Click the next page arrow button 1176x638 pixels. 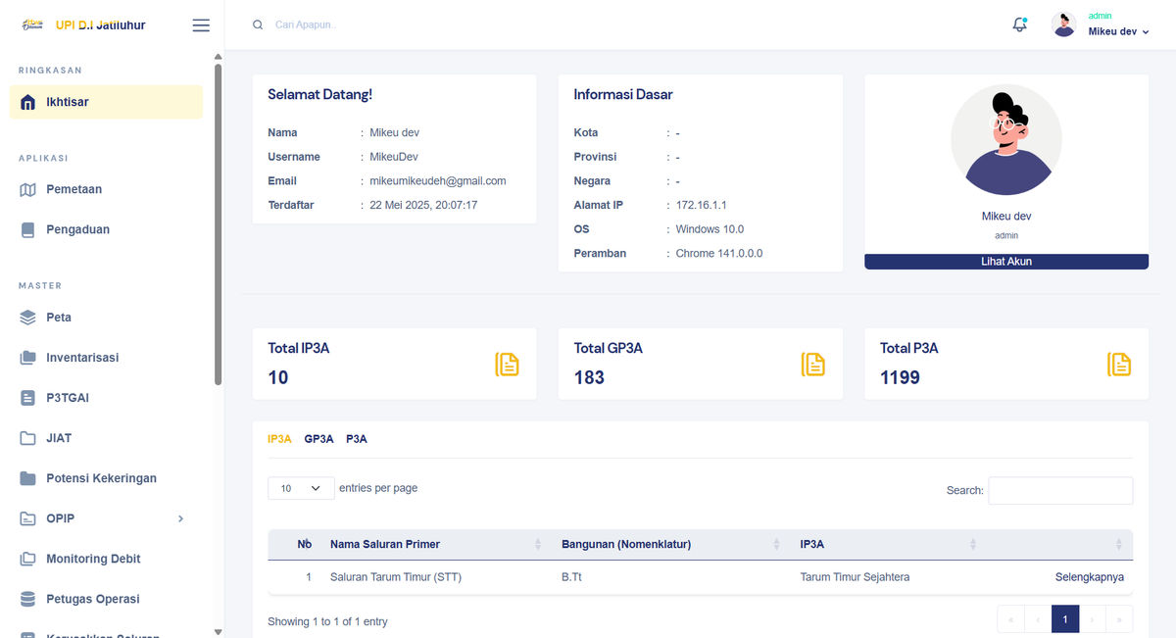pyautogui.click(x=1093, y=618)
